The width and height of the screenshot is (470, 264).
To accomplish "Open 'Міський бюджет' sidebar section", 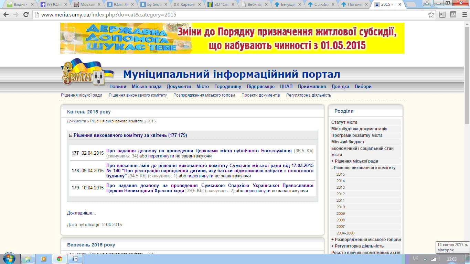I will pyautogui.click(x=348, y=142).
